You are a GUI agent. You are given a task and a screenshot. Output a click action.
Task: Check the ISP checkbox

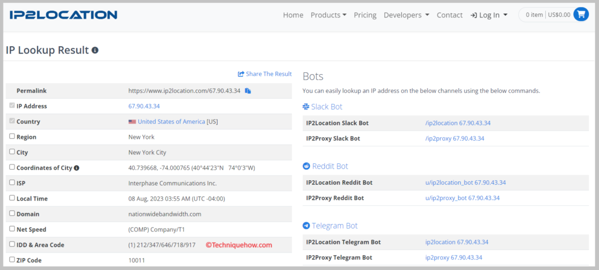click(12, 183)
